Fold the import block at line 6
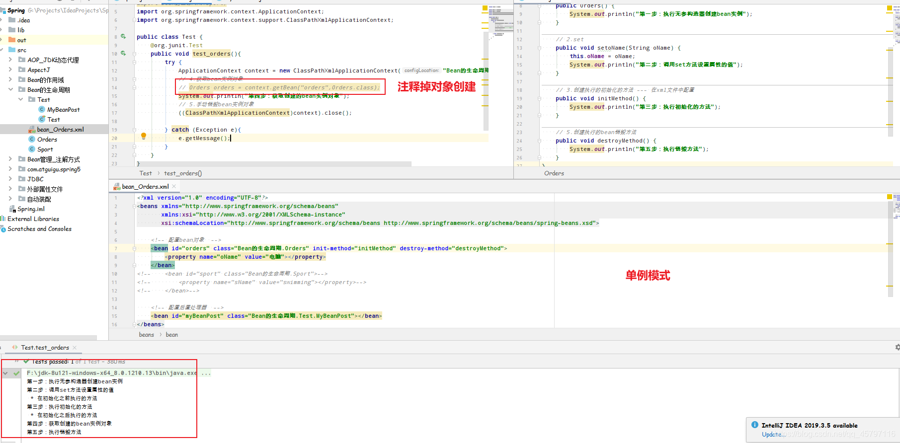 pyautogui.click(x=134, y=20)
